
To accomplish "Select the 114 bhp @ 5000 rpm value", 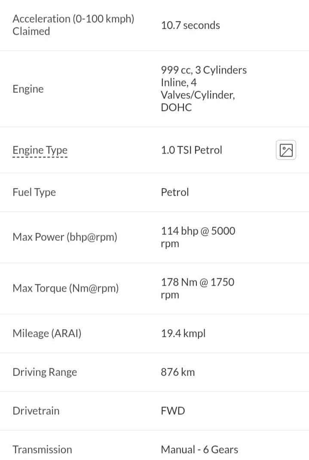I will pyautogui.click(x=198, y=237).
